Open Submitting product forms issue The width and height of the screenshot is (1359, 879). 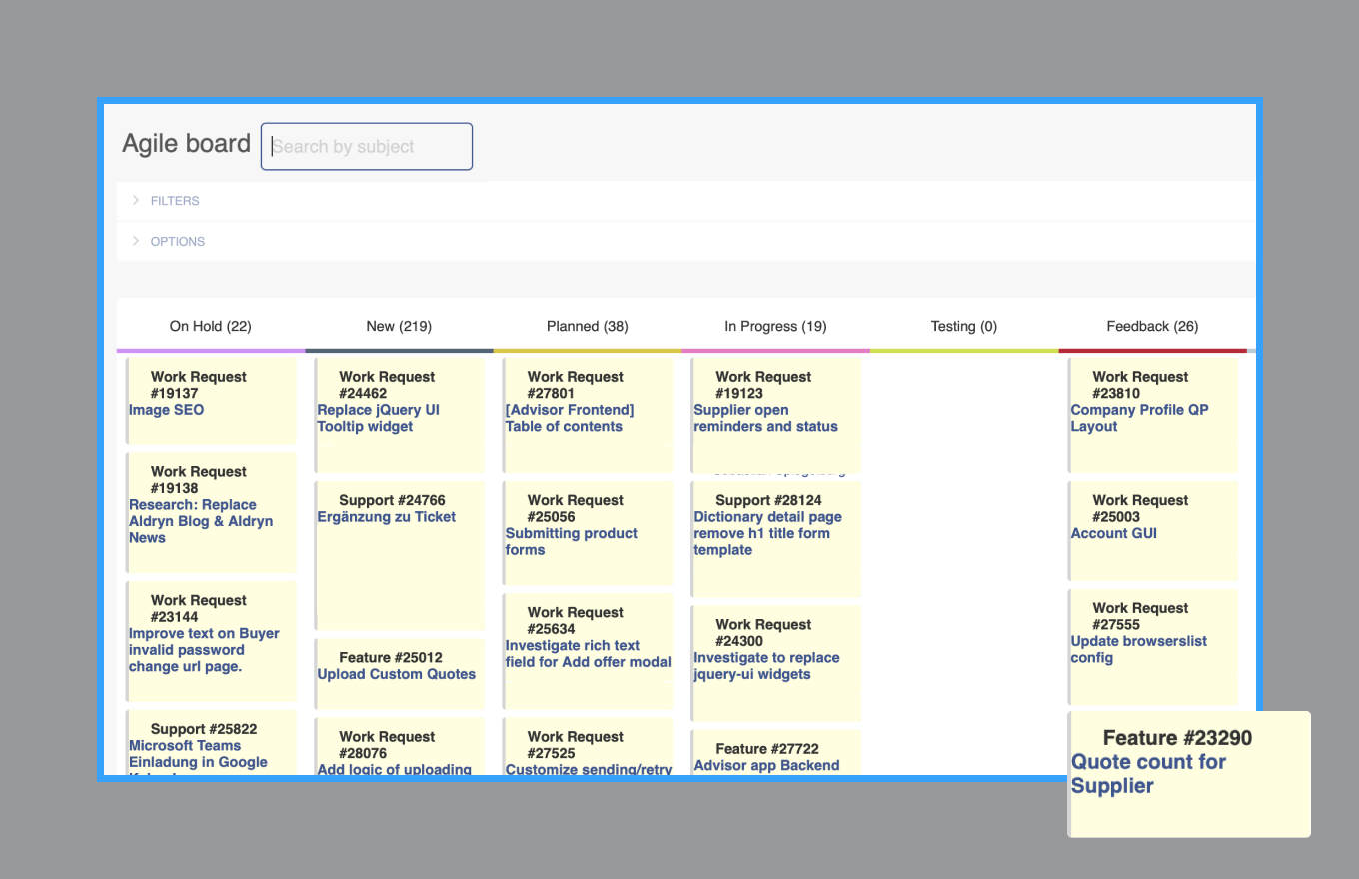(x=571, y=541)
